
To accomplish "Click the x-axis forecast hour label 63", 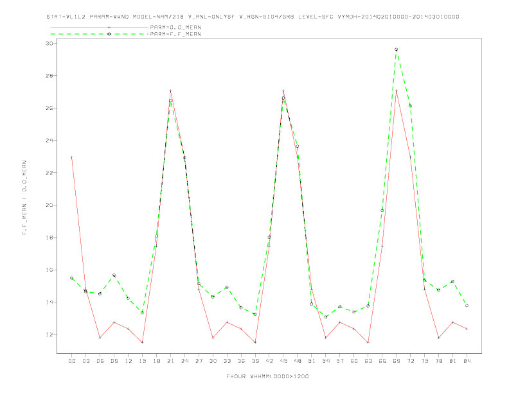I will pos(368,361).
